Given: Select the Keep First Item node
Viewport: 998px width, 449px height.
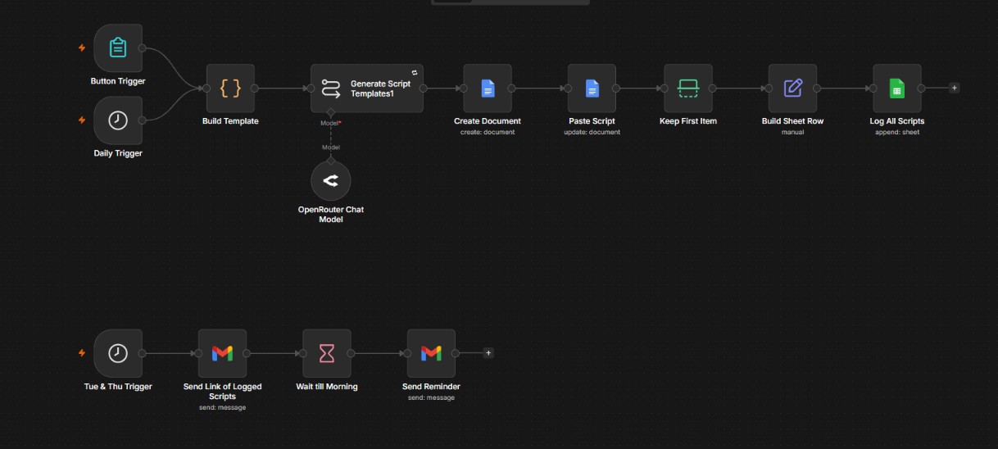Looking at the screenshot, I should pyautogui.click(x=687, y=88).
